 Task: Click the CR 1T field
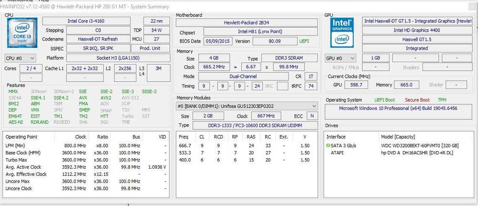(x=311, y=76)
